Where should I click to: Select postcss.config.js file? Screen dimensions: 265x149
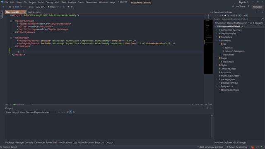(x=229, y=83)
